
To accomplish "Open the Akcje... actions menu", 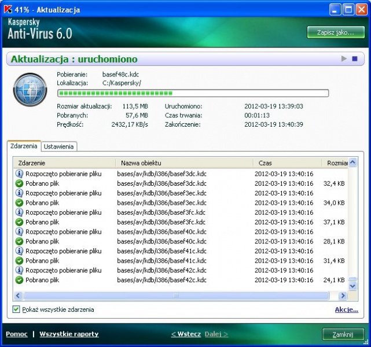I will (x=346, y=309).
